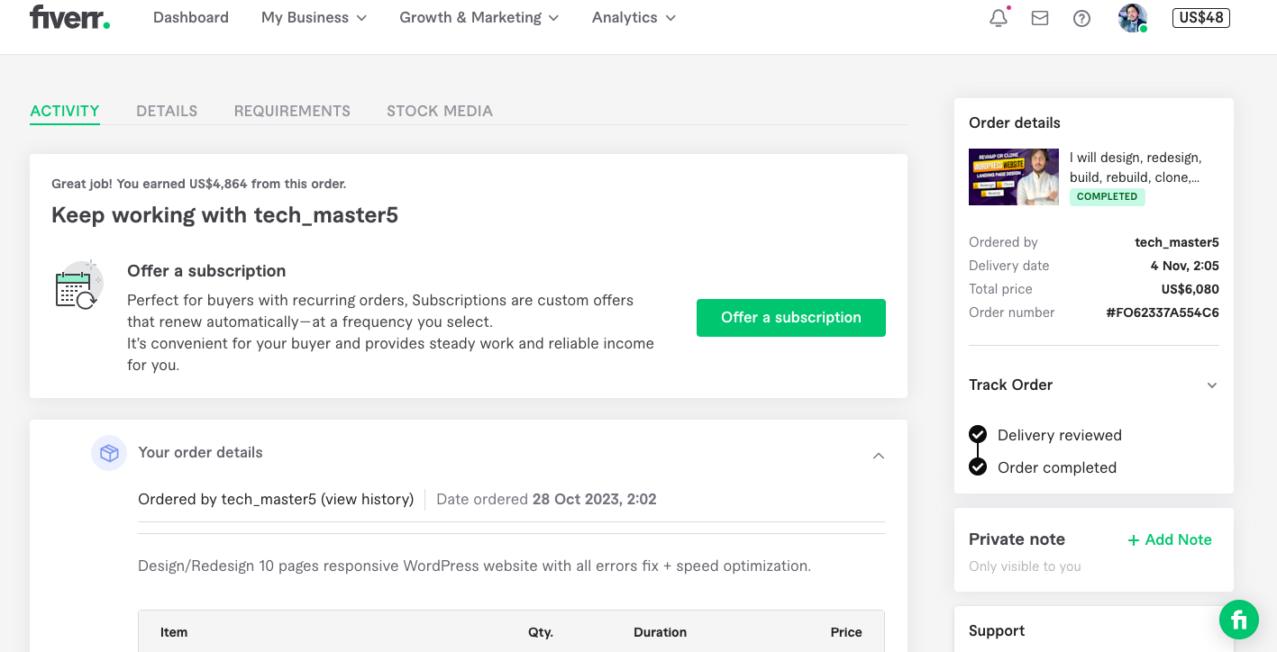1277x652 pixels.
Task: Open the gig thumbnail in Order details
Action: 1014,177
